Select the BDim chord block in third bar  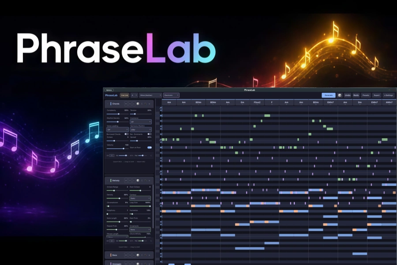point(198,102)
